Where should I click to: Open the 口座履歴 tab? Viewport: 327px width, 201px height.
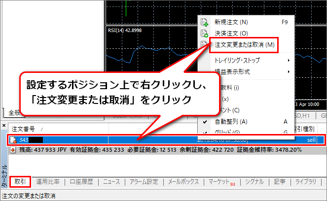point(81,182)
